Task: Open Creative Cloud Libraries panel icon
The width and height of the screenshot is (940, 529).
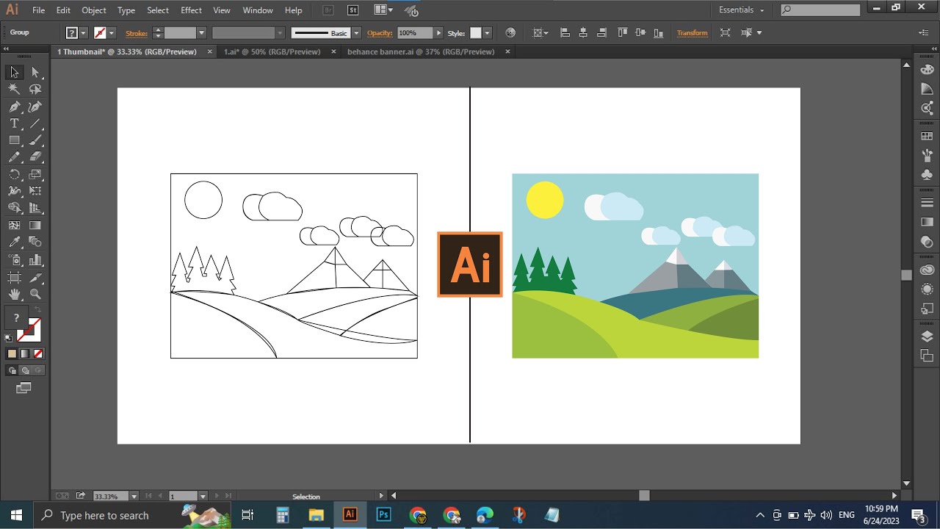Action: coord(927,270)
